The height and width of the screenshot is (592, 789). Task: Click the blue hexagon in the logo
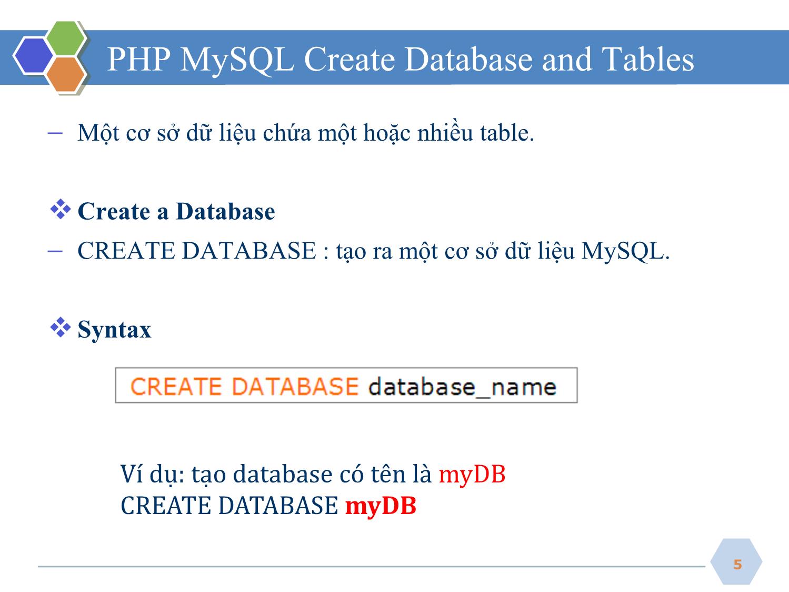pyautogui.click(x=33, y=56)
